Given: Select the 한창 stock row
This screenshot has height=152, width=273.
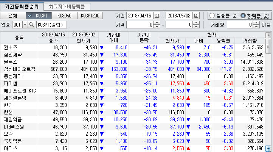Looking at the screenshot, I should point(132,105).
